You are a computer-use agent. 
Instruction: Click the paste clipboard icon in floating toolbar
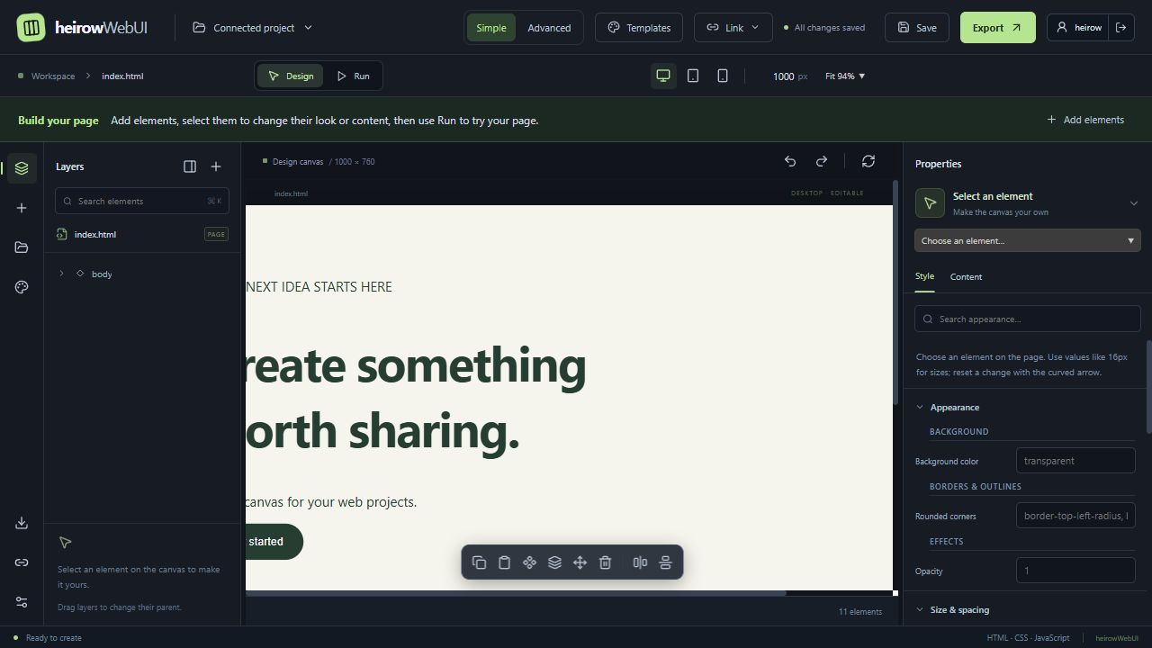[x=504, y=562]
